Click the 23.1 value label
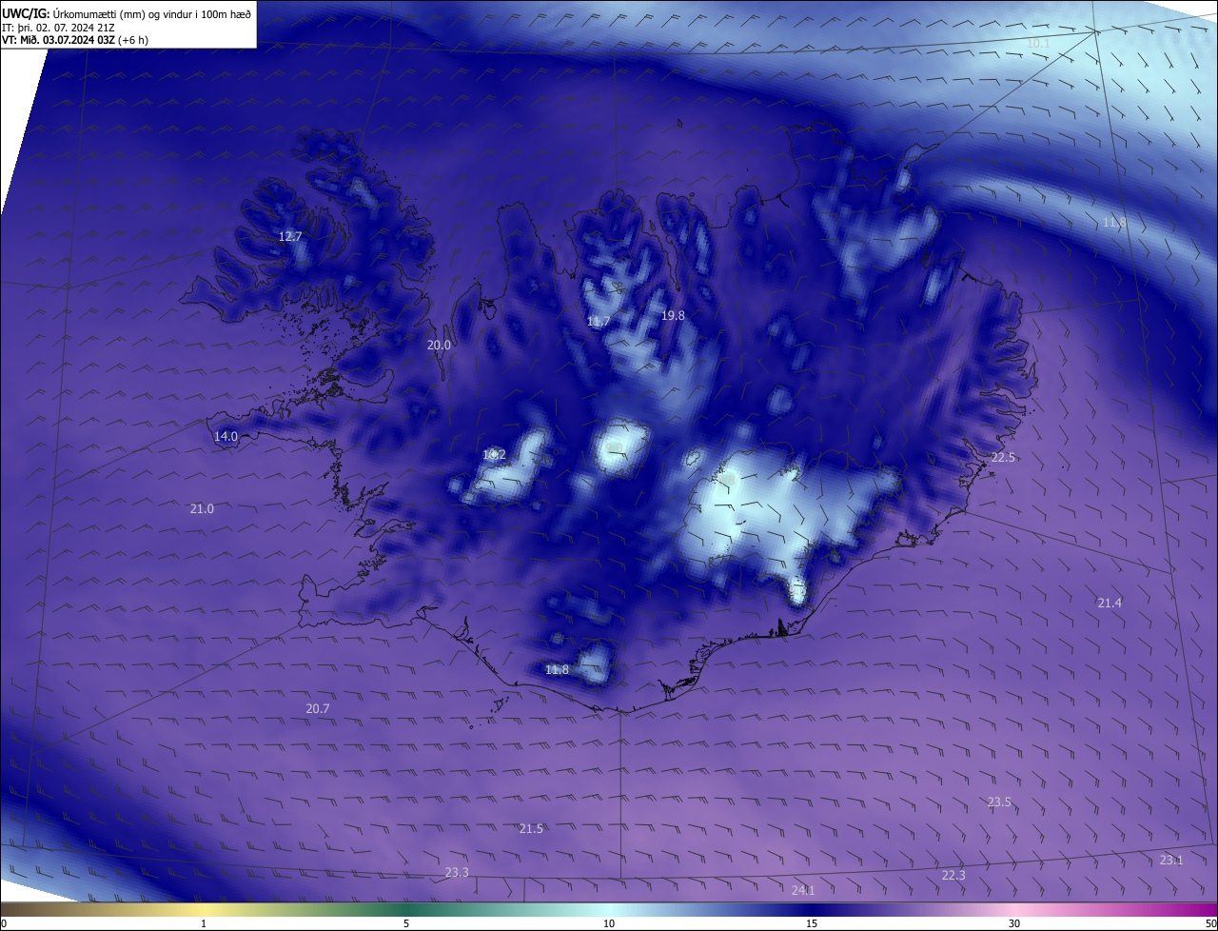The width and height of the screenshot is (1218, 931). [1171, 861]
